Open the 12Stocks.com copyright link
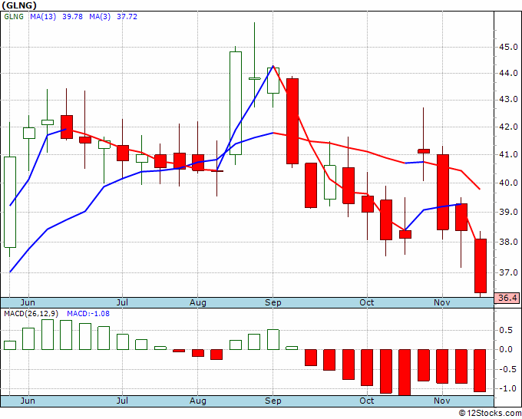Image resolution: width=522 pixels, height=419 pixels. (x=490, y=414)
